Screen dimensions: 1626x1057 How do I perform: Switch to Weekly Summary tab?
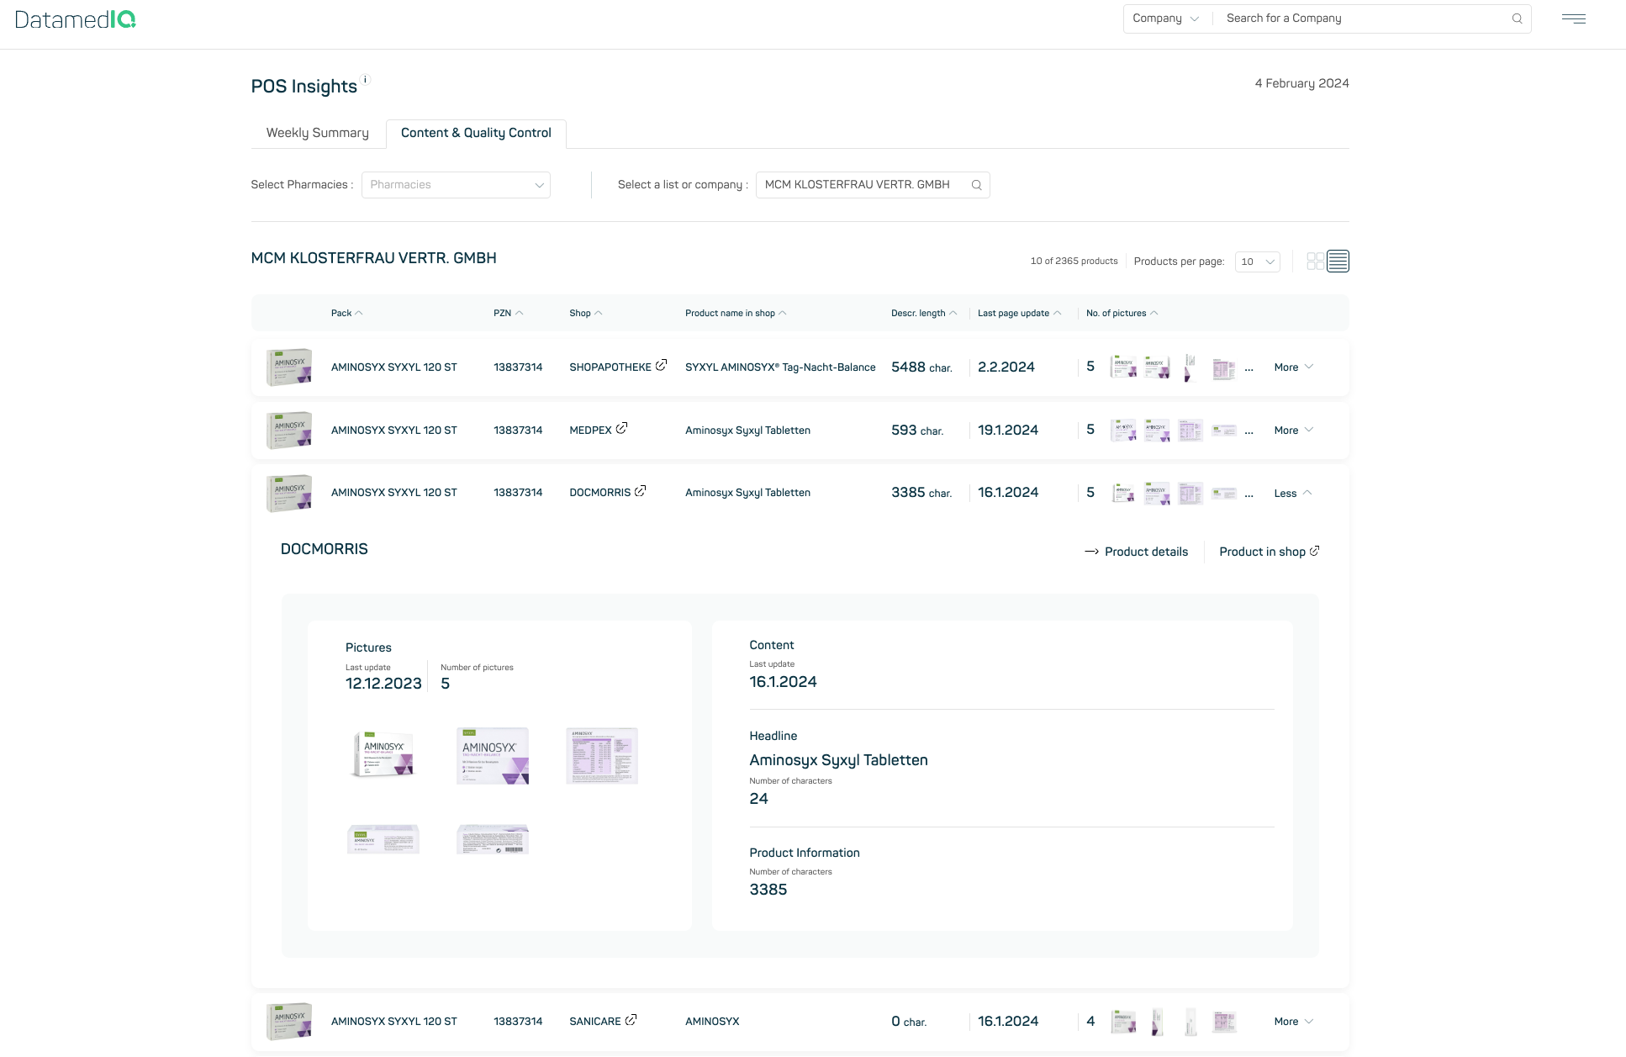click(318, 133)
